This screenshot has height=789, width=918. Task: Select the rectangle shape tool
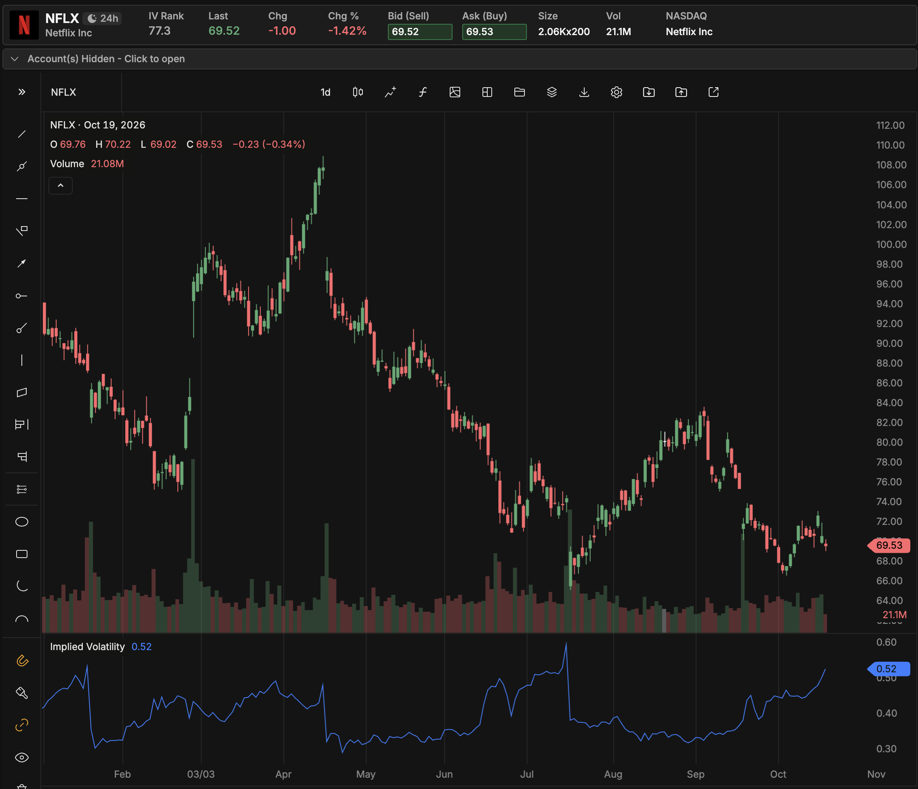coord(22,554)
